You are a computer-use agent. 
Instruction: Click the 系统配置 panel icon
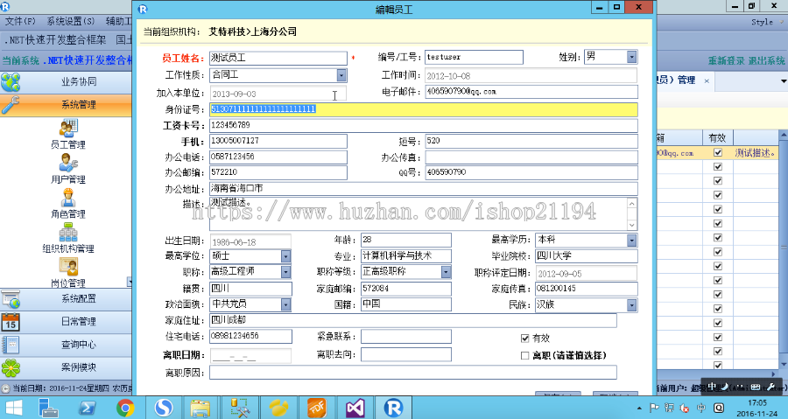coord(11,299)
